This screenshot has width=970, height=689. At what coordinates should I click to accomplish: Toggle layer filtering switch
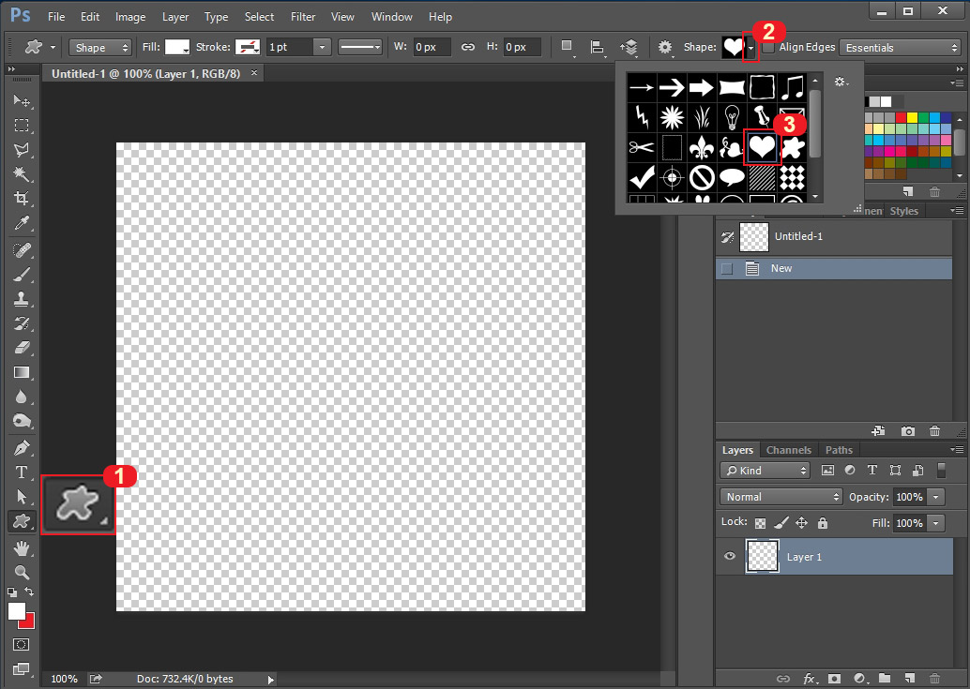pyautogui.click(x=941, y=471)
